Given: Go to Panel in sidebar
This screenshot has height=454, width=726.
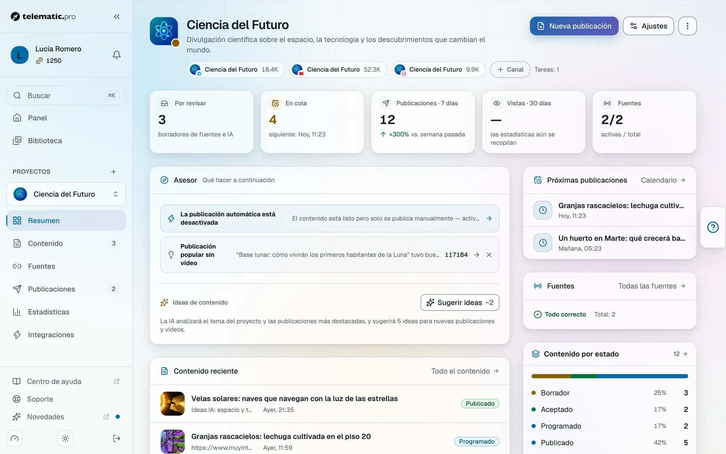Looking at the screenshot, I should pyautogui.click(x=66, y=118).
